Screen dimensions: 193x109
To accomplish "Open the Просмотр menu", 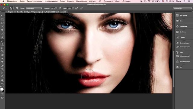I will click(108, 1).
